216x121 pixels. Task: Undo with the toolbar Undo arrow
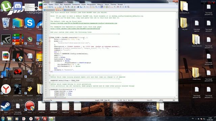point(72,7)
